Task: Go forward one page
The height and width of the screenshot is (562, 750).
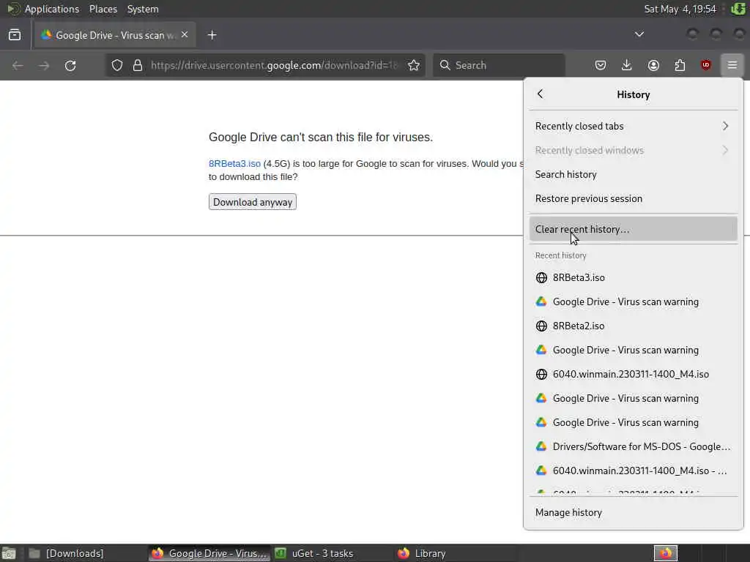Action: click(44, 65)
